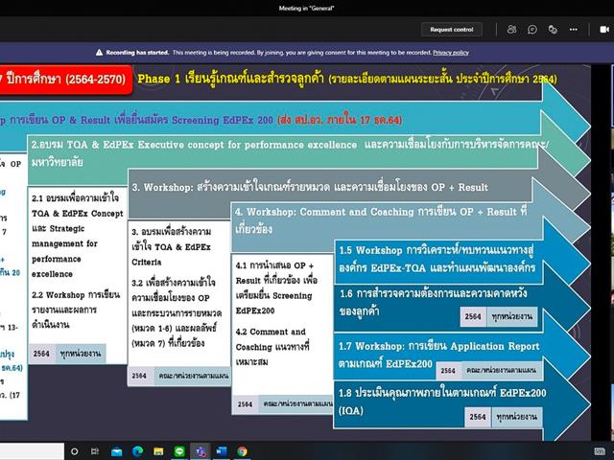This screenshot has height=460, width=614.
Task: Open the meeting chat conversation
Action: coord(532,30)
